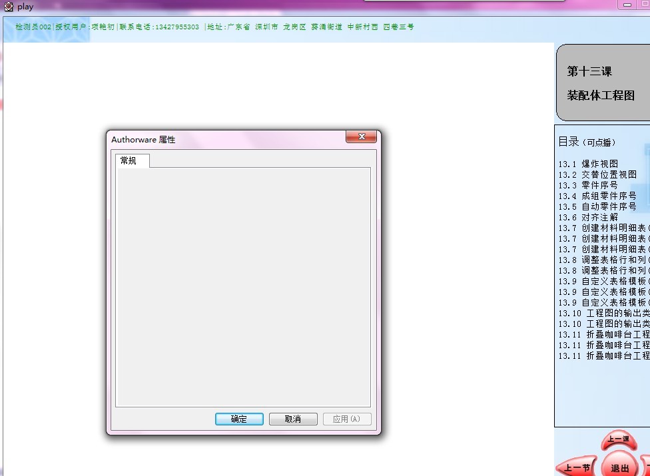Image resolution: width=650 pixels, height=476 pixels.
Task: Select the 常规 tab
Action: (129, 160)
